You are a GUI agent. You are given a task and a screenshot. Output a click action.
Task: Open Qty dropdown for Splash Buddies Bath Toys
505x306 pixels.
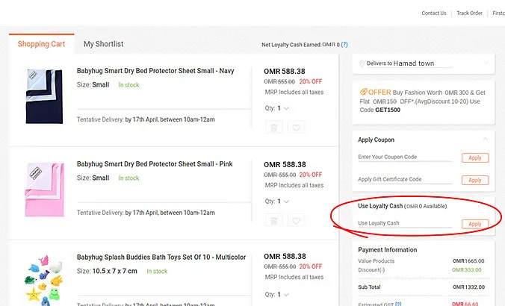277,294
